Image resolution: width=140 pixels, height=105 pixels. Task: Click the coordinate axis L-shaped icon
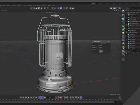(45, 8)
